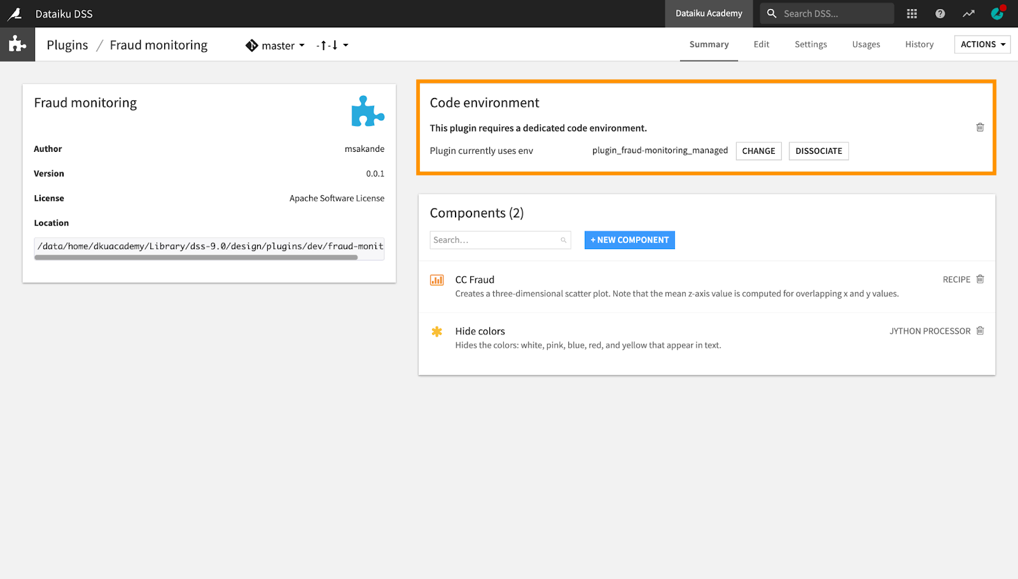Click the blue plugin puzzle piece logo

coord(368,111)
